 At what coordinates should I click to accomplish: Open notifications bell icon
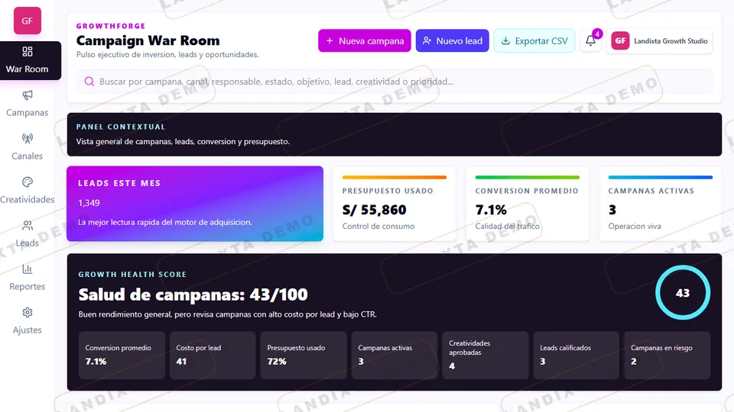pos(591,40)
